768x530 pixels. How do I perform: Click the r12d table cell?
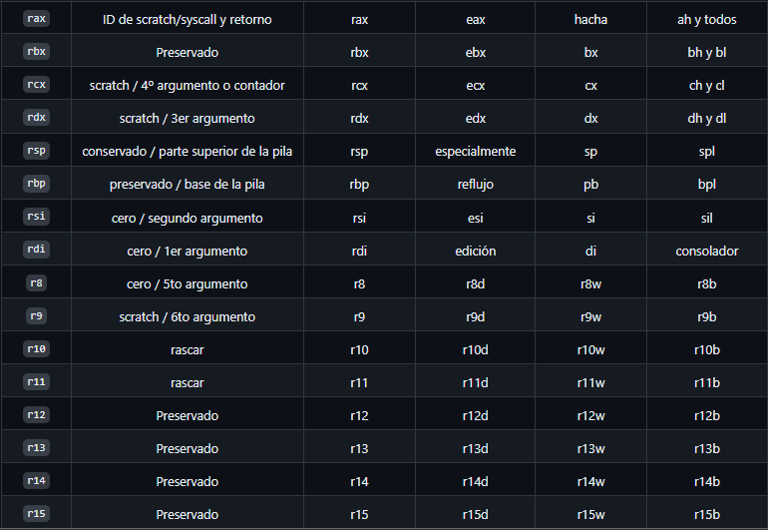click(x=475, y=416)
